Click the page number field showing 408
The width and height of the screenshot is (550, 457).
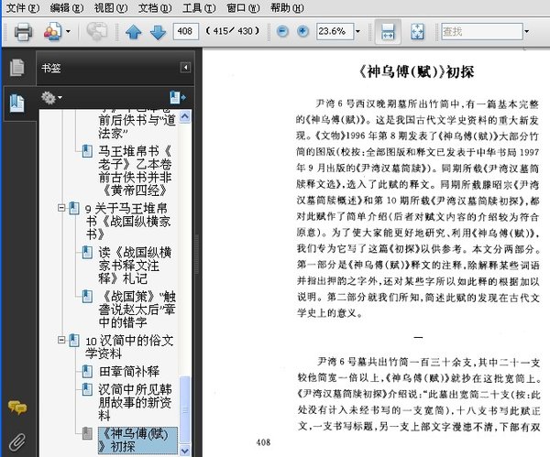185,31
